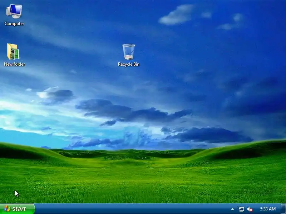
Task: Open the network status tray icon
Action: [x=241, y=209]
